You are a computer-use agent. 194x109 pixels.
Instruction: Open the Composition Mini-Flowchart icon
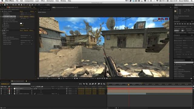coord(80,84)
